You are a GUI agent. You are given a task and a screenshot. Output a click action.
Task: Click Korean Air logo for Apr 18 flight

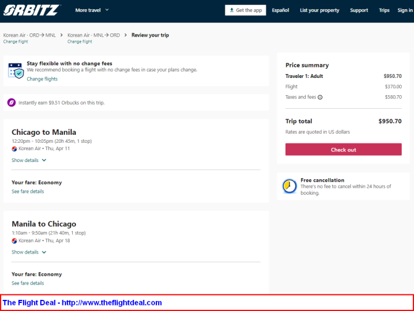pos(14,241)
